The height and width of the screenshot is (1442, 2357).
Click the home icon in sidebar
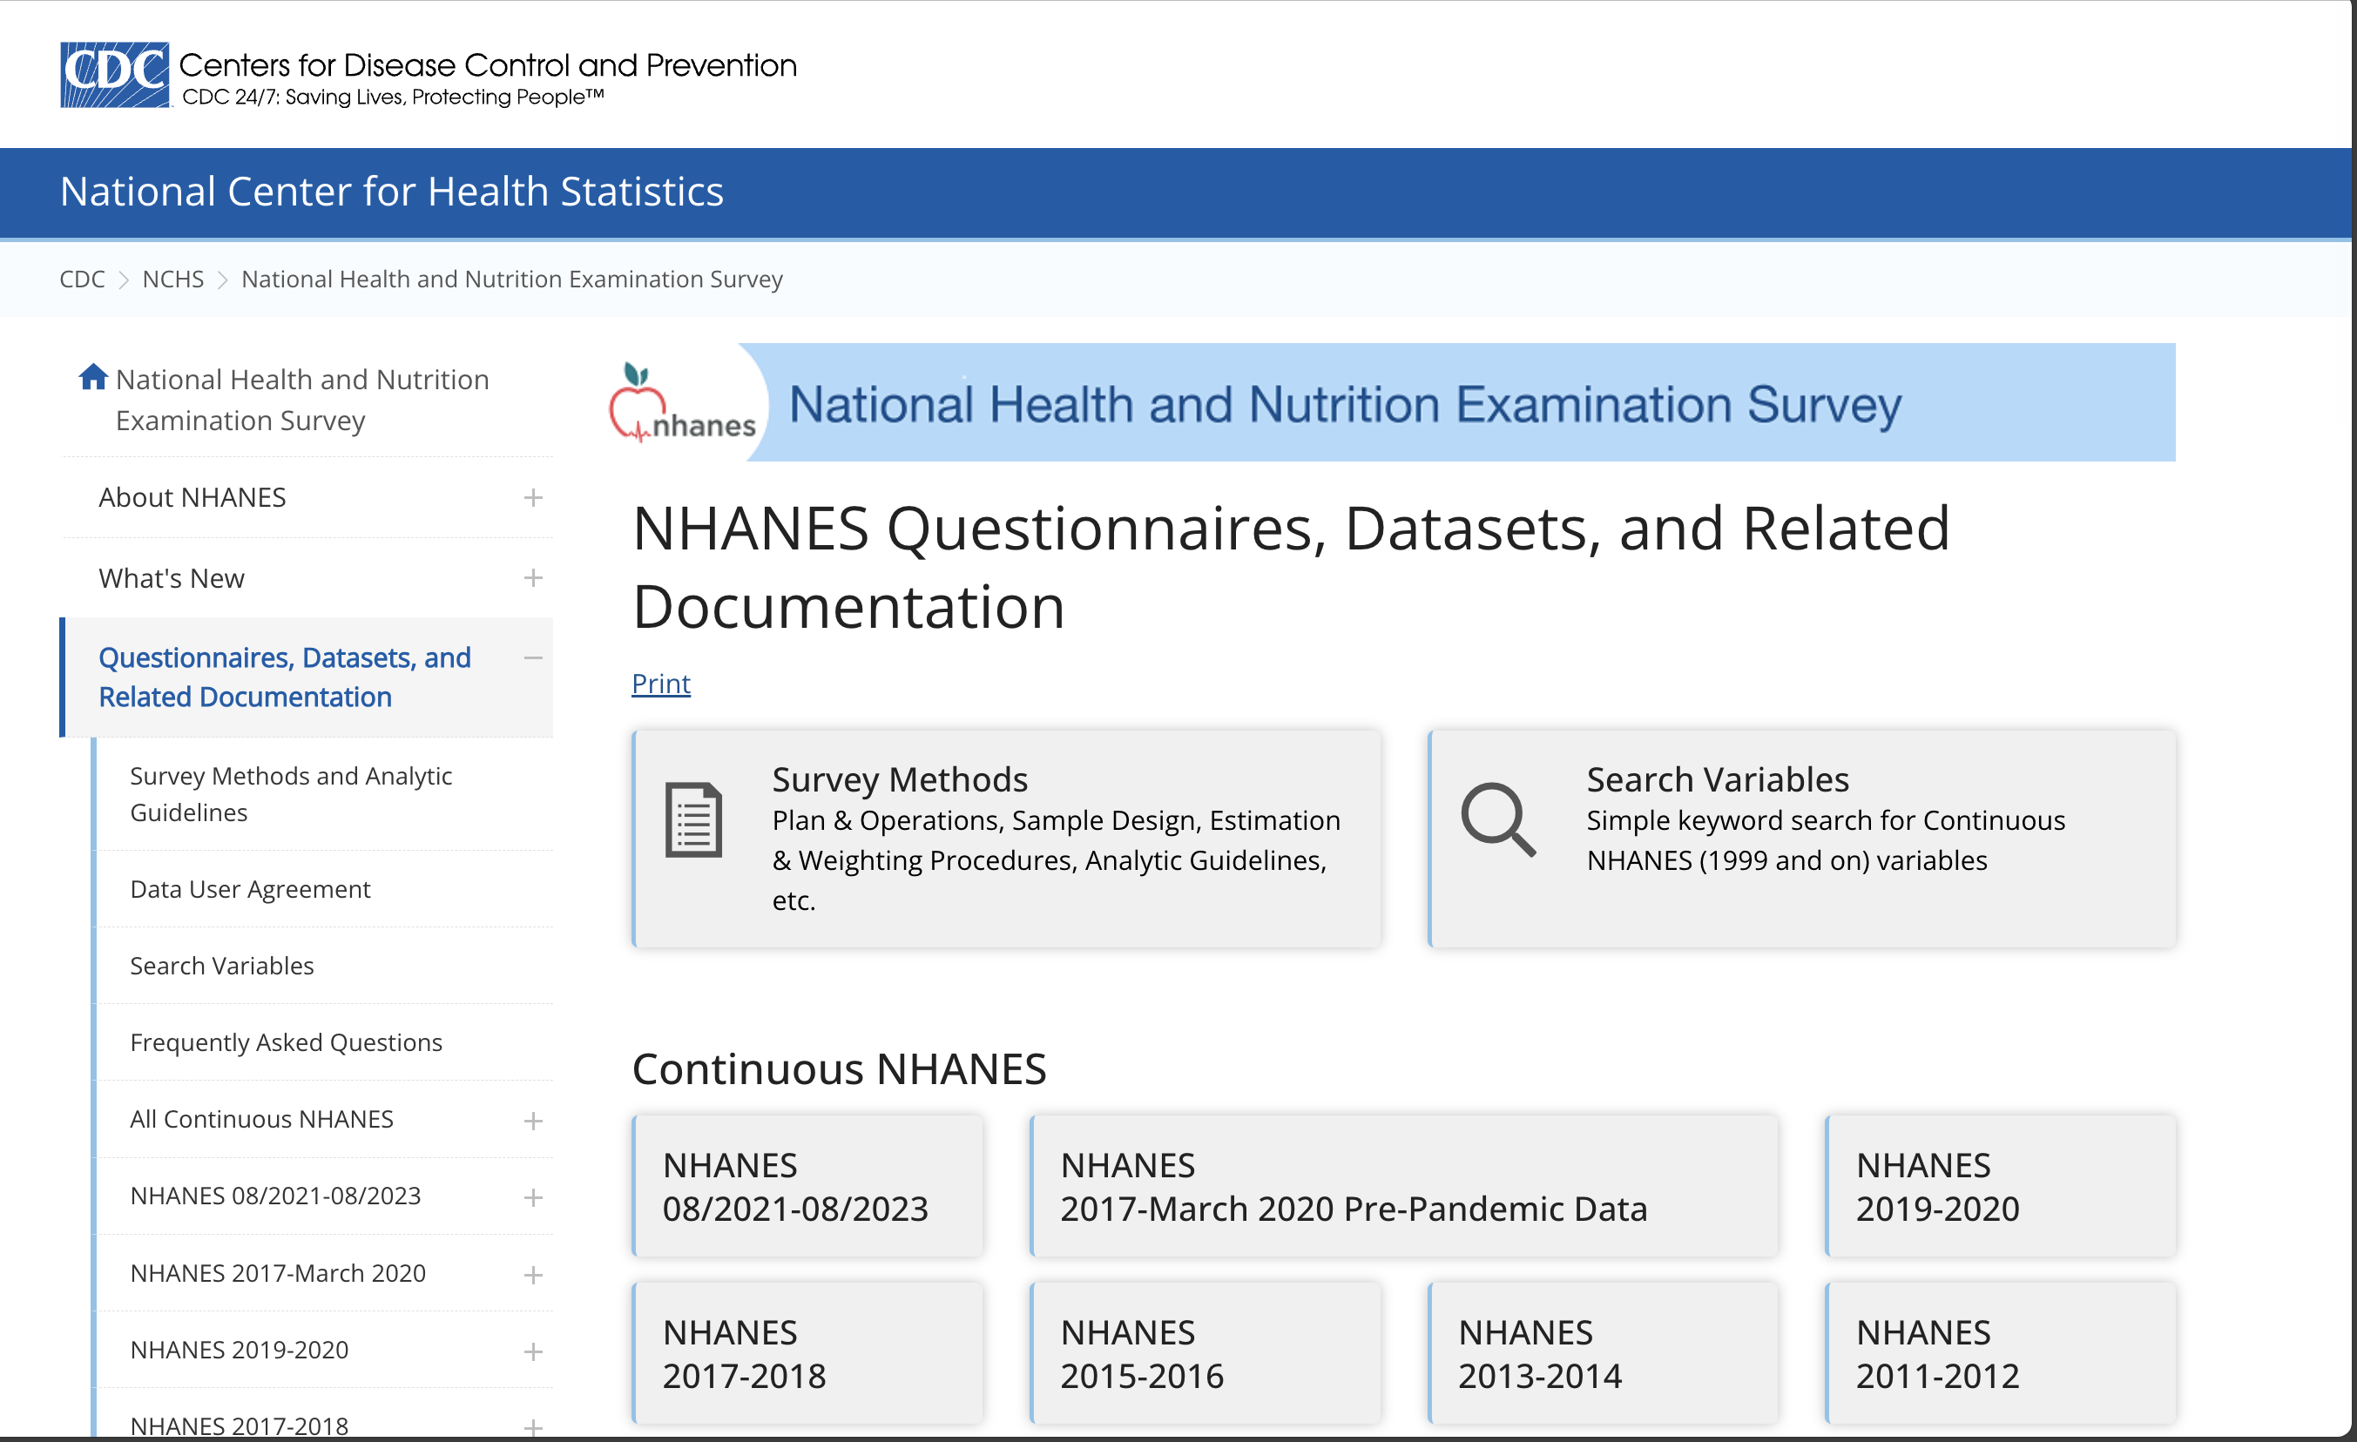93,377
